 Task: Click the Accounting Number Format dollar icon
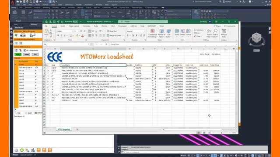128,36
